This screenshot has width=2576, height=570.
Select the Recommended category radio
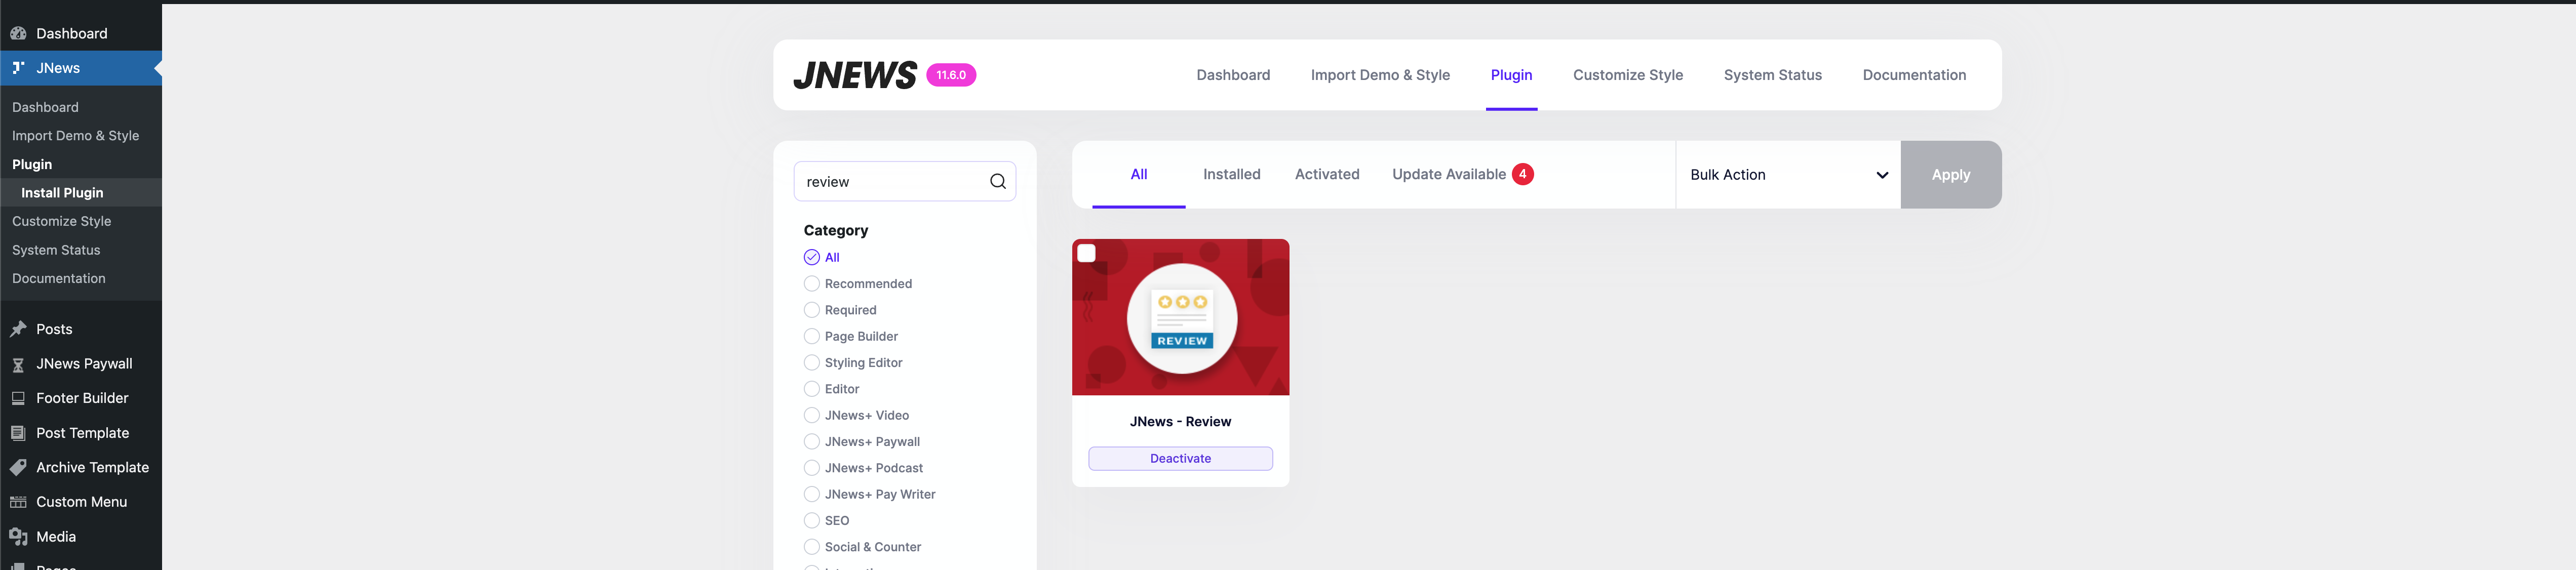click(x=811, y=284)
